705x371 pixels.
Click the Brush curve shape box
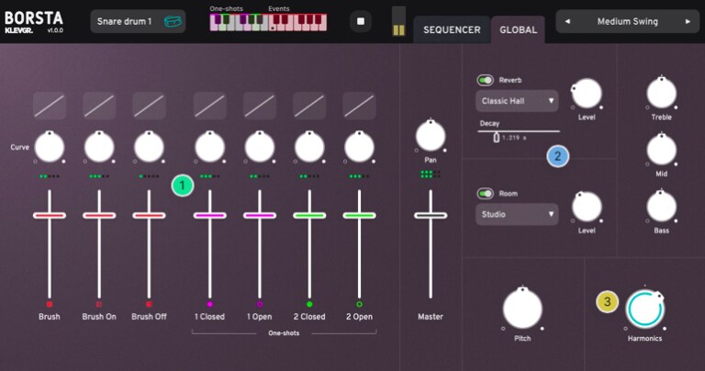click(x=50, y=106)
